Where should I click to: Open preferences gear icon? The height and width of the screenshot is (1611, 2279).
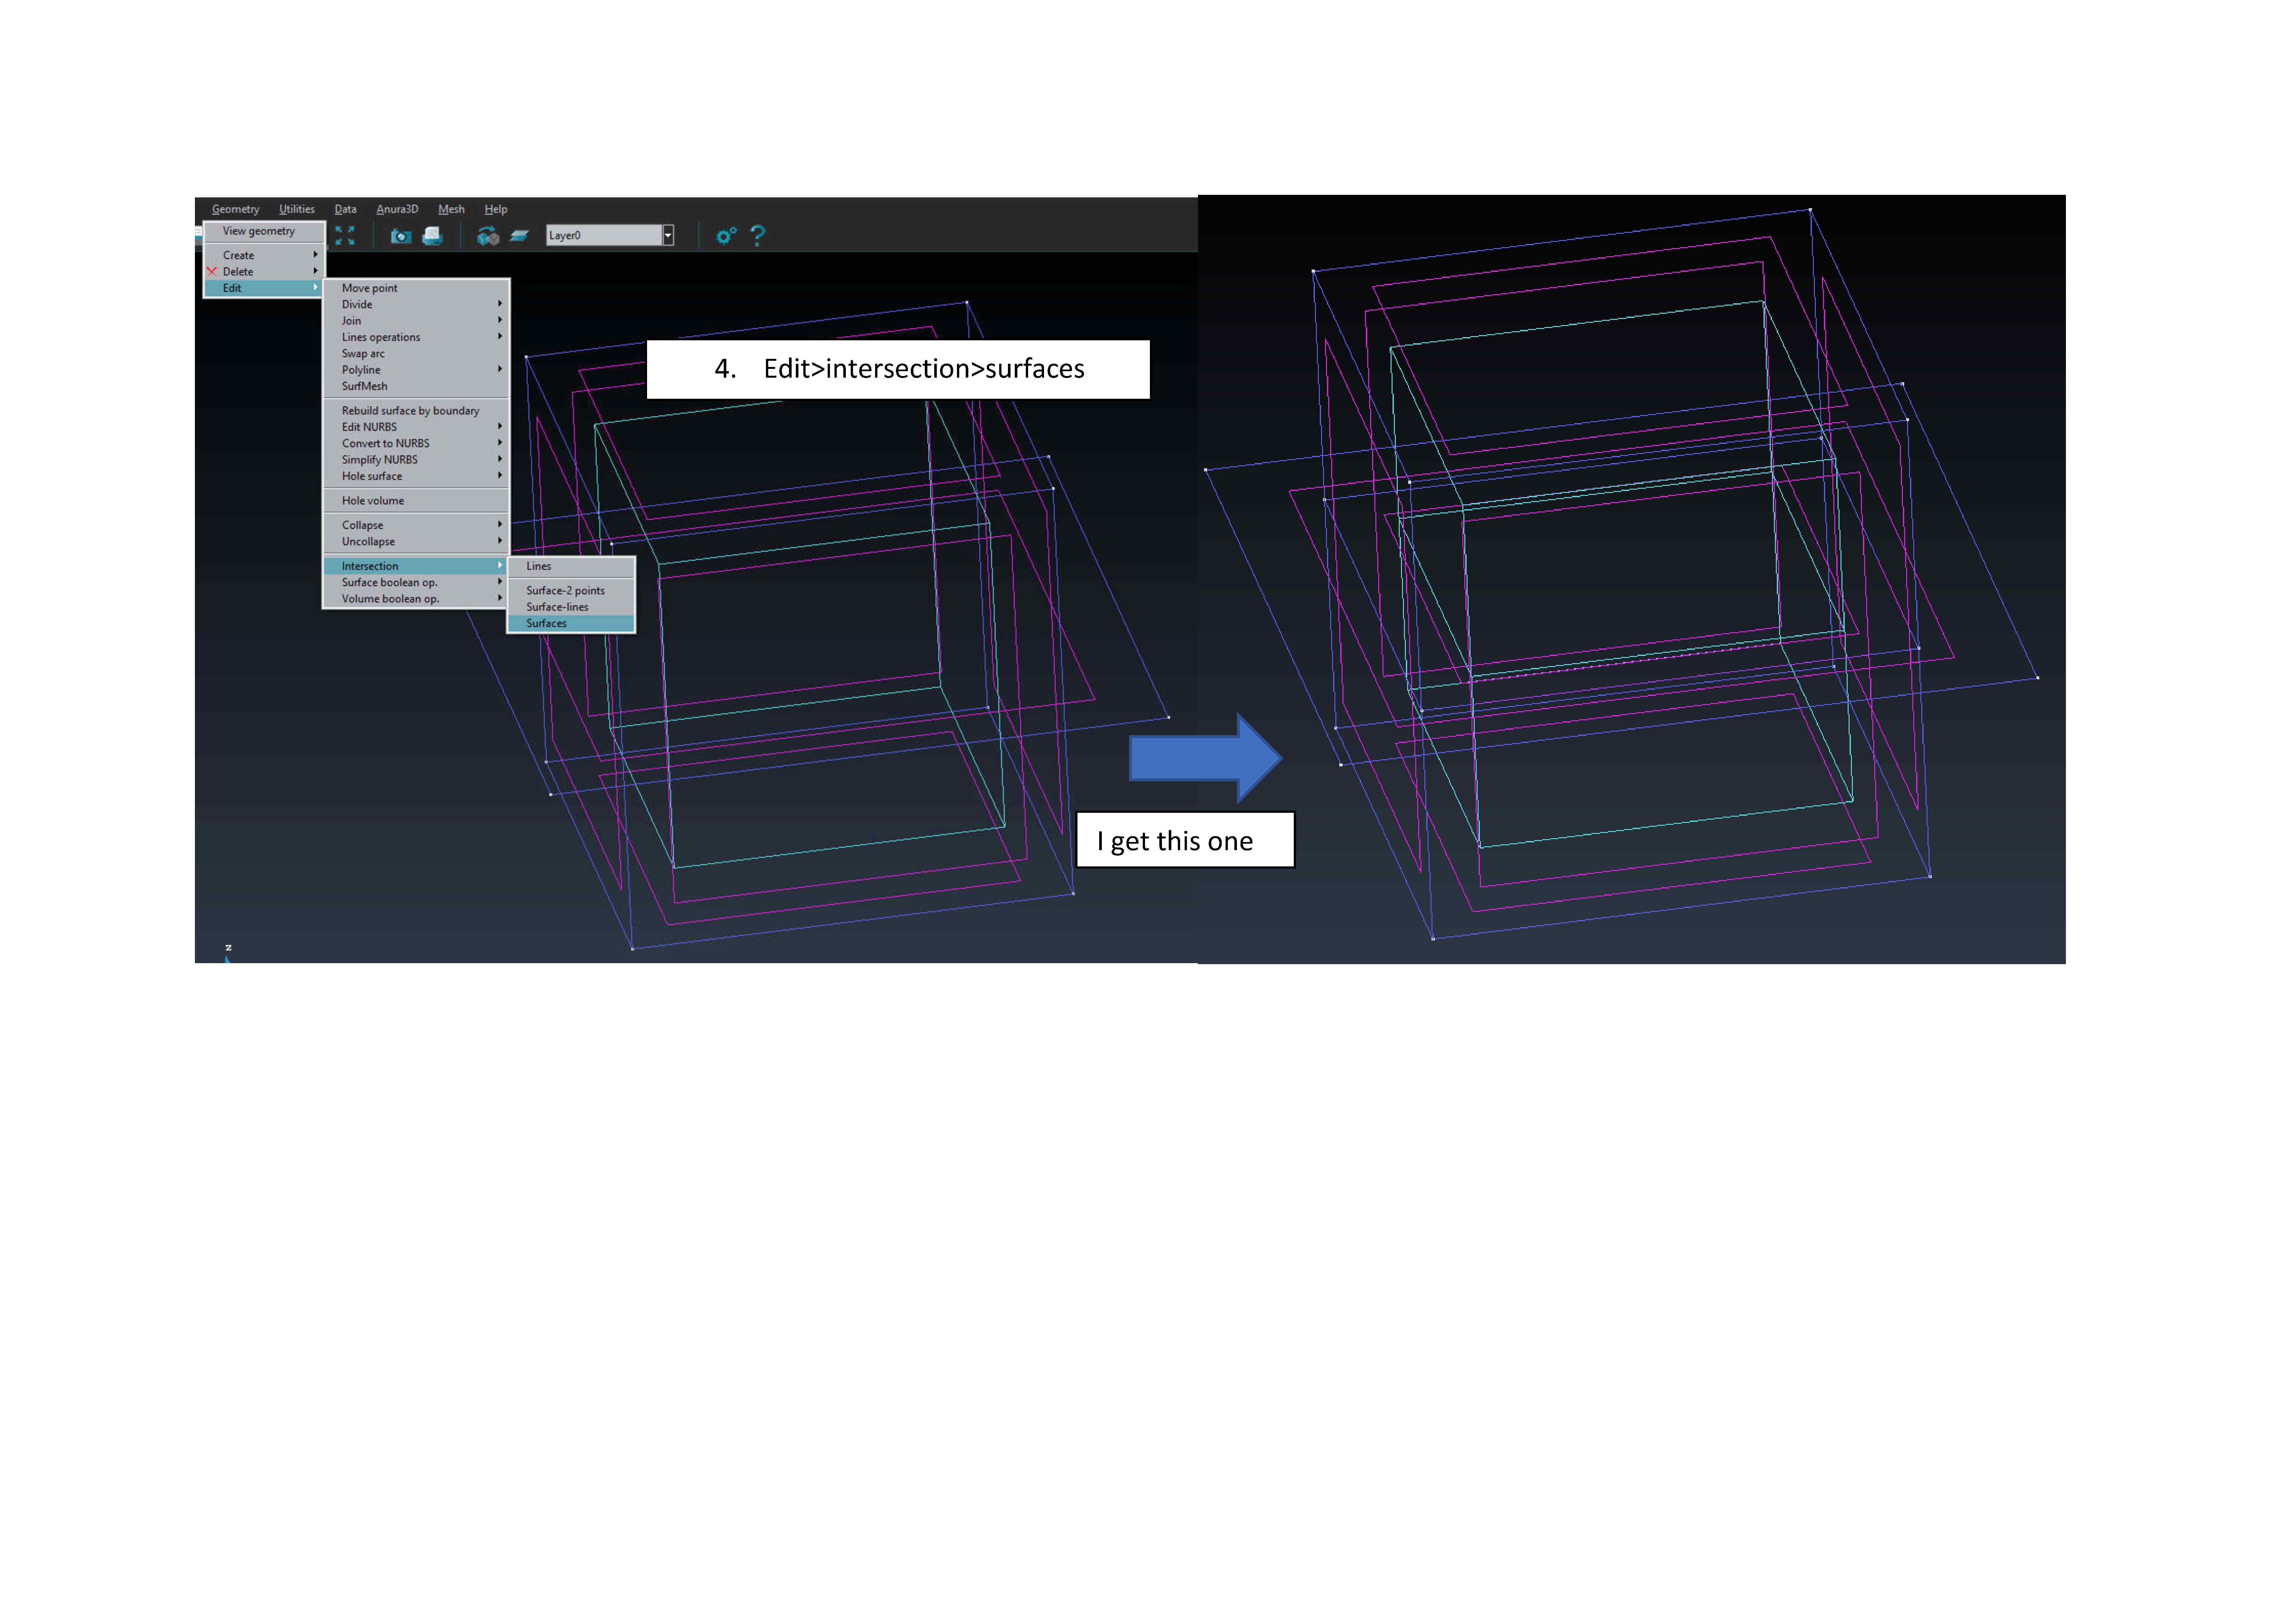(x=727, y=235)
